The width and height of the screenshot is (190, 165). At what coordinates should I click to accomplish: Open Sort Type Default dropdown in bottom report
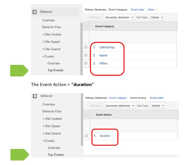[x=158, y=106]
